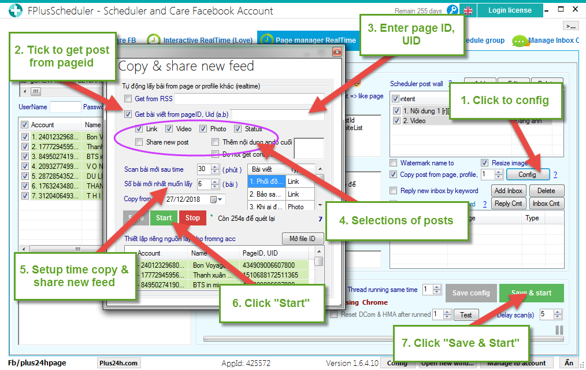Select the post row 2. Bảo sa...
This screenshot has width=586, height=370.
coord(266,194)
